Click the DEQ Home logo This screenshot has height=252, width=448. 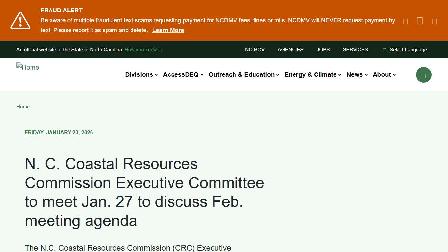(28, 67)
